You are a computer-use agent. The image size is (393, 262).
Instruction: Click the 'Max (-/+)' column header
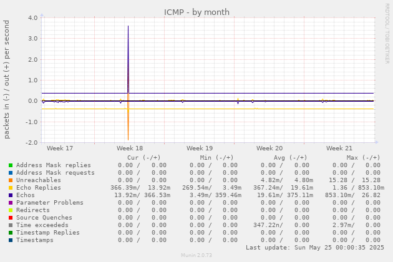(x=363, y=158)
